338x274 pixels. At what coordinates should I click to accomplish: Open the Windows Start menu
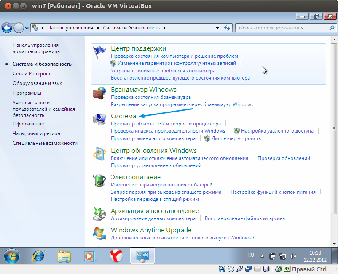(12, 256)
